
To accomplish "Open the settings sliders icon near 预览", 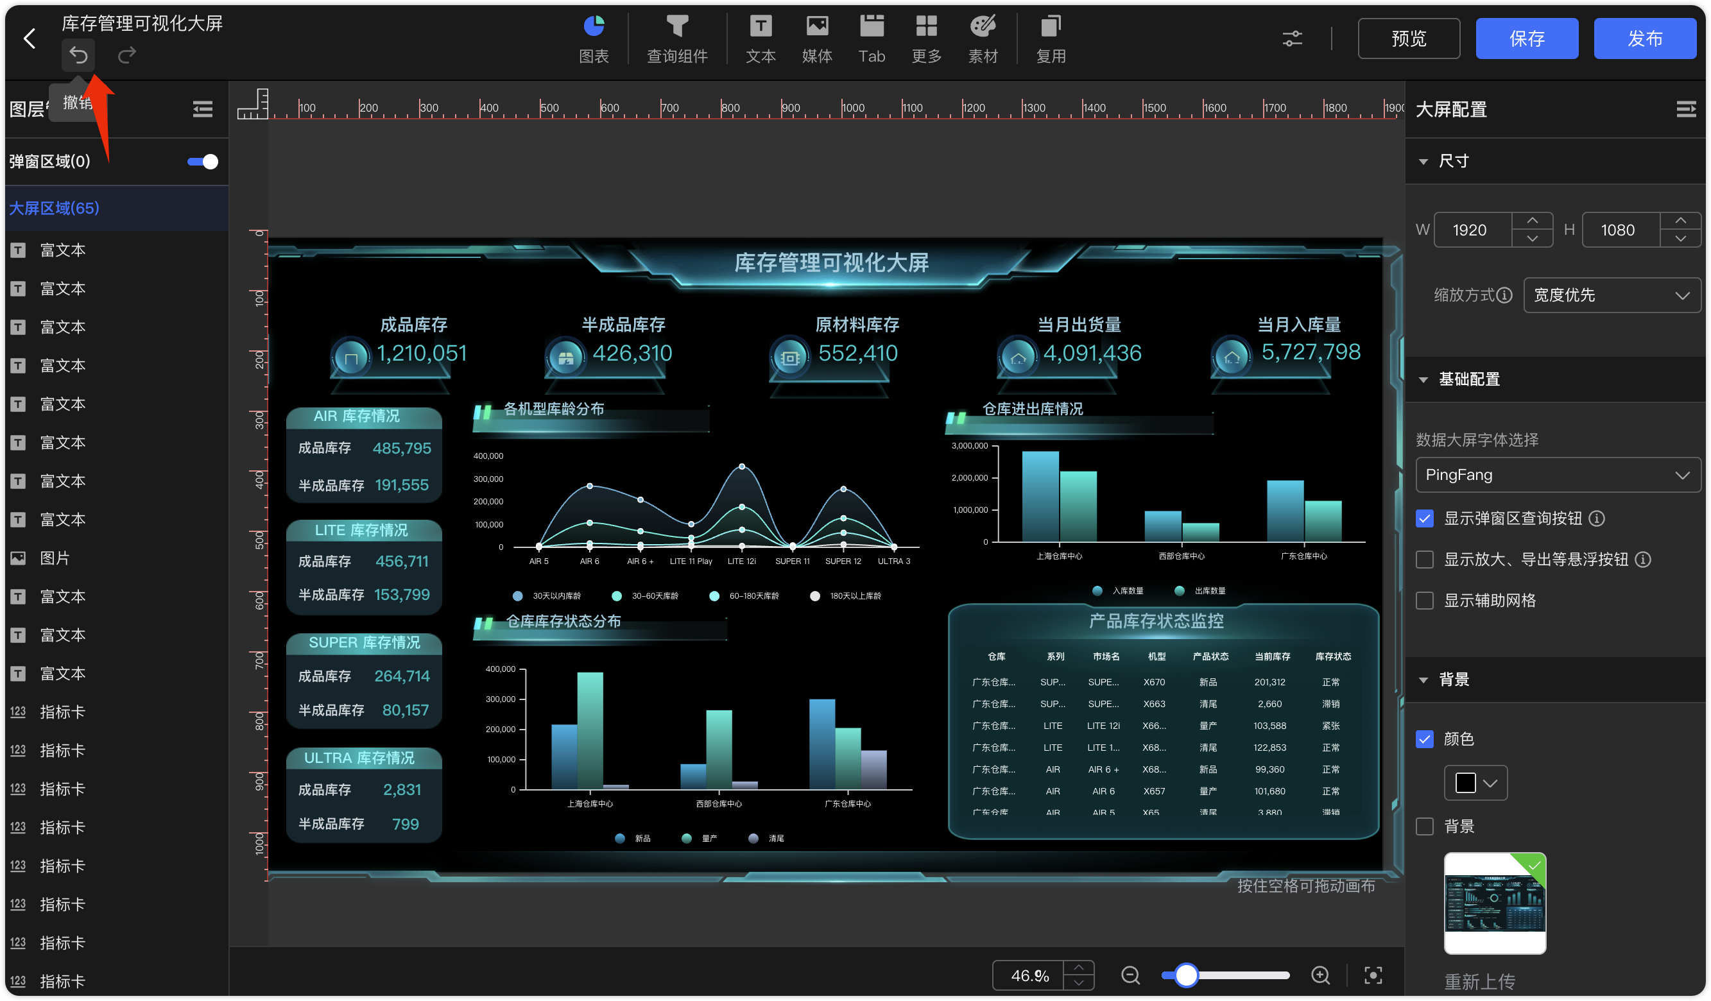I will (x=1292, y=38).
